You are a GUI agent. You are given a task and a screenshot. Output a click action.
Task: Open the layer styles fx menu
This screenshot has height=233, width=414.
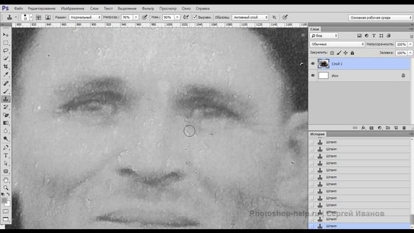point(364,128)
